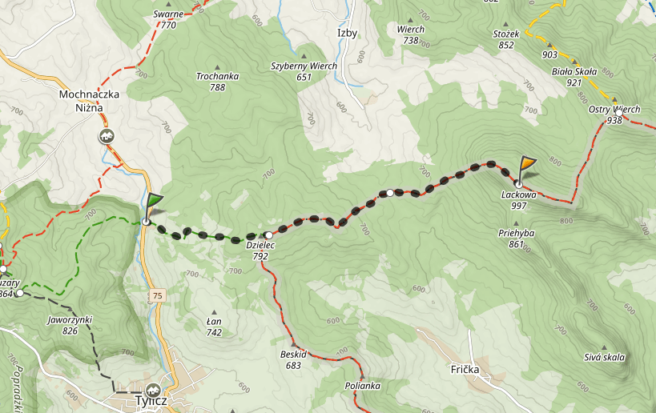Select the Łan 742 summit marker

click(214, 312)
